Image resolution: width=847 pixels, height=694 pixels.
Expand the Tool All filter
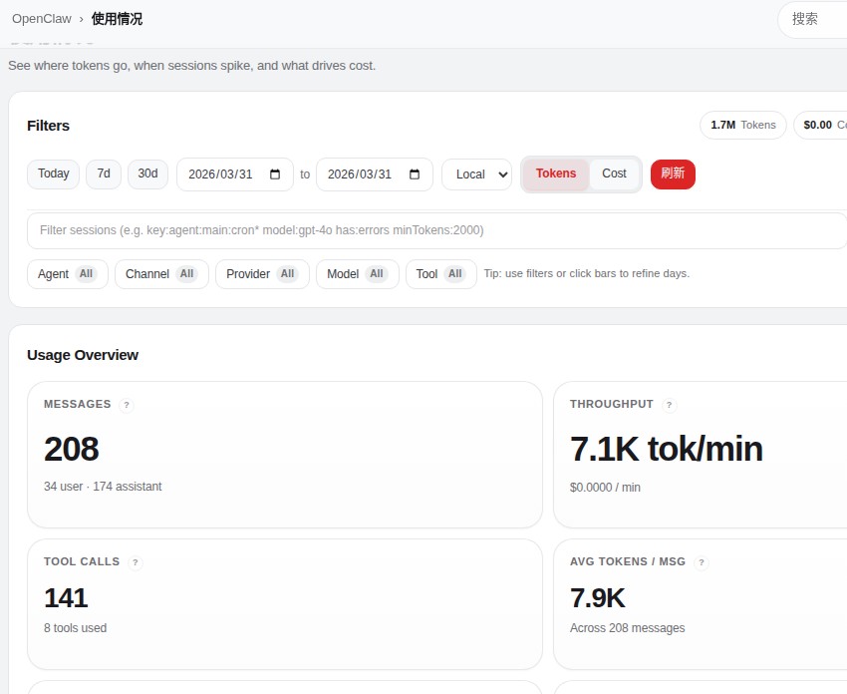441,274
